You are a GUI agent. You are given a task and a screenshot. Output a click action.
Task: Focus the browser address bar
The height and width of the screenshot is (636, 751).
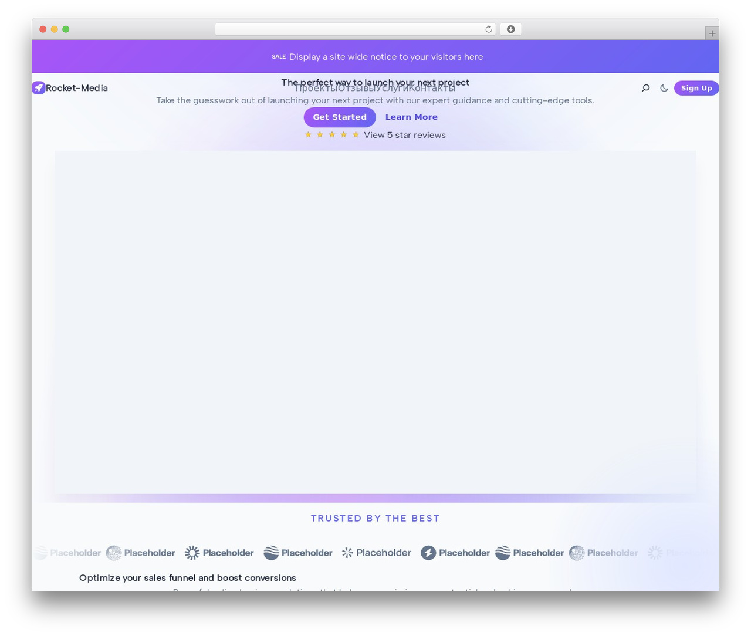(355, 29)
